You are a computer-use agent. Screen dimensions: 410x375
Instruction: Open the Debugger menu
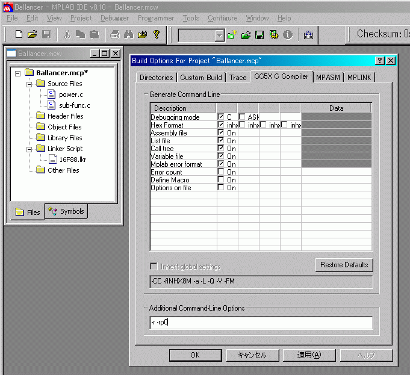[x=115, y=18]
